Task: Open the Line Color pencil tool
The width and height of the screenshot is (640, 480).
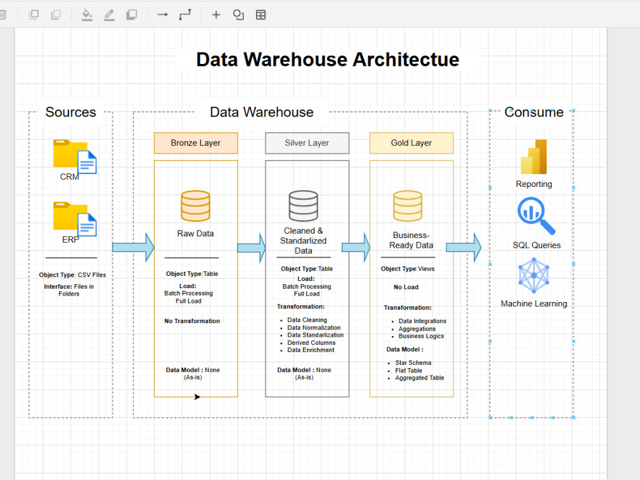Action: click(109, 15)
